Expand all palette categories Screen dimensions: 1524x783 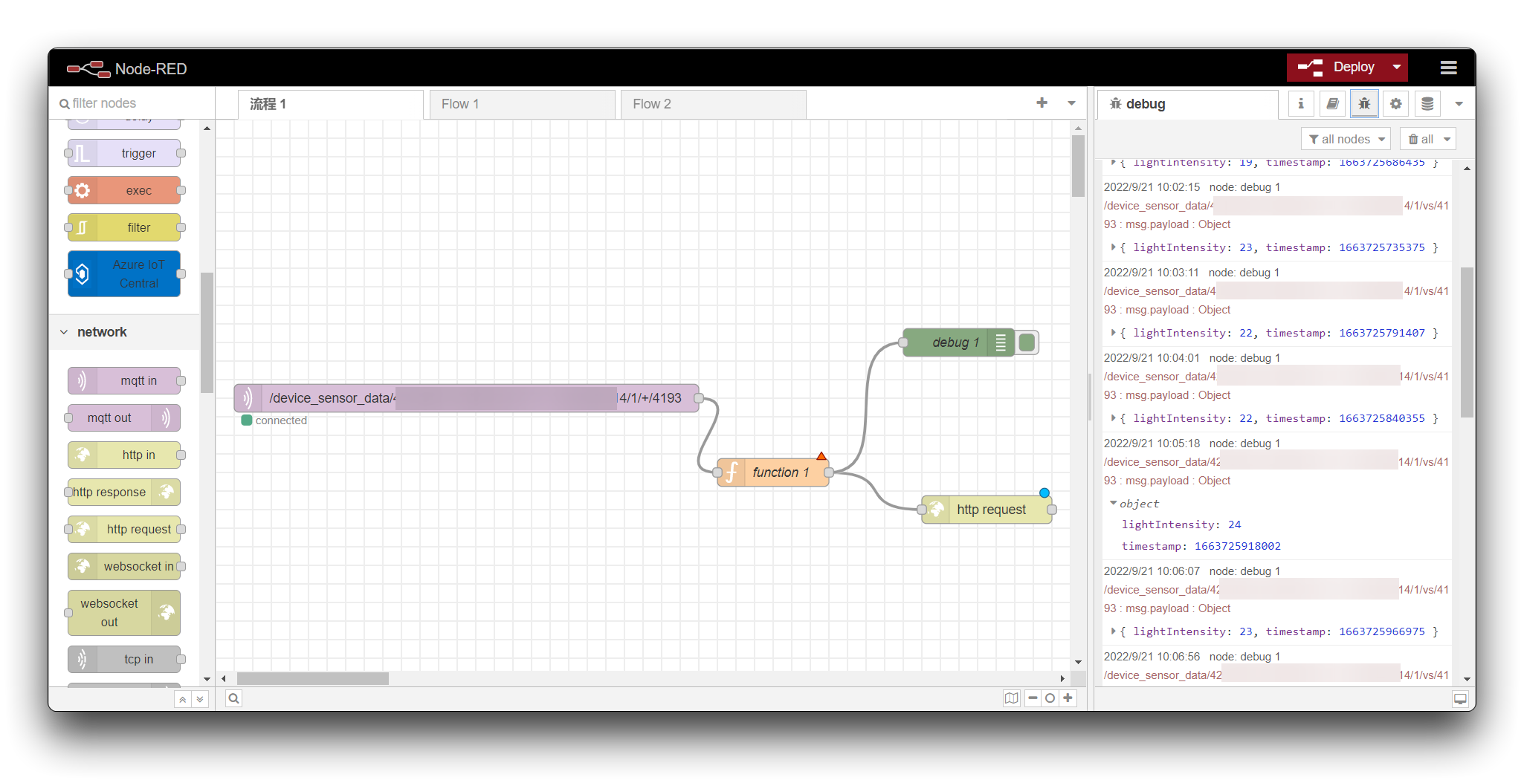(x=200, y=699)
